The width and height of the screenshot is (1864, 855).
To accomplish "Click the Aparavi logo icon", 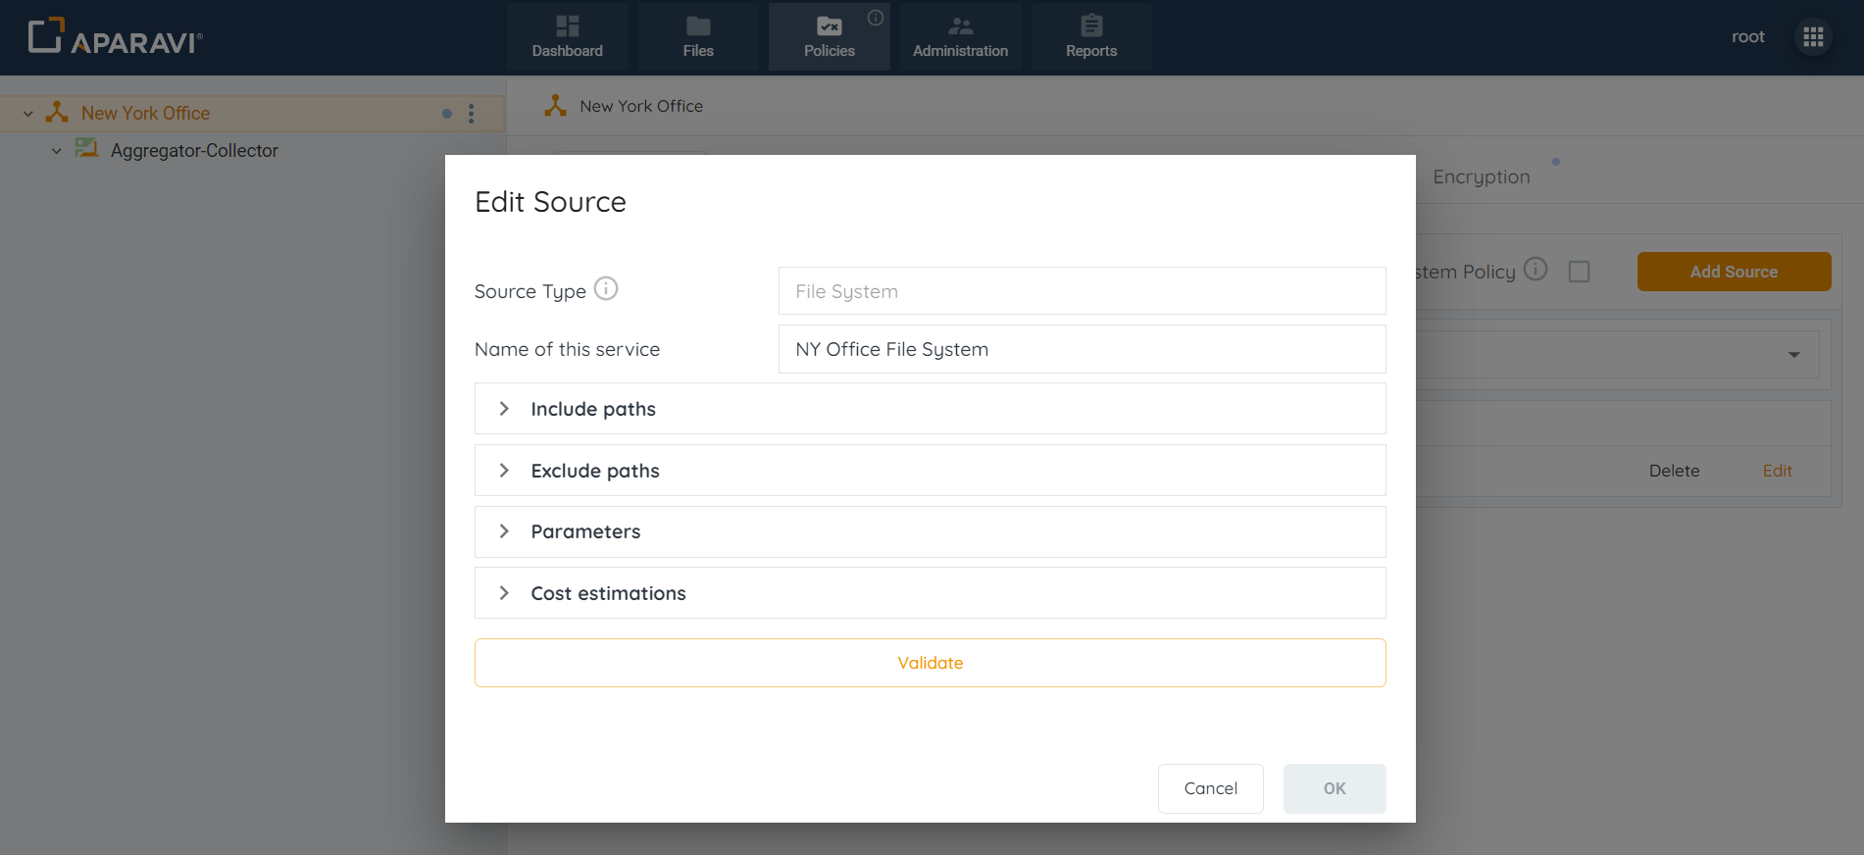I will click(46, 36).
